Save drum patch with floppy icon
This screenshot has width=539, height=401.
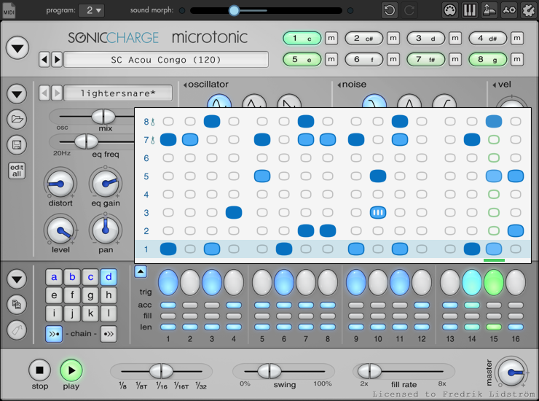pyautogui.click(x=17, y=144)
